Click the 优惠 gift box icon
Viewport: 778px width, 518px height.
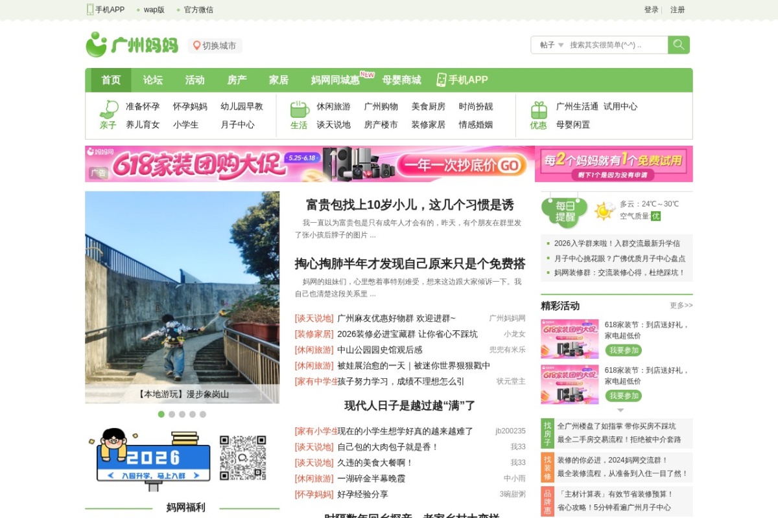click(x=539, y=109)
